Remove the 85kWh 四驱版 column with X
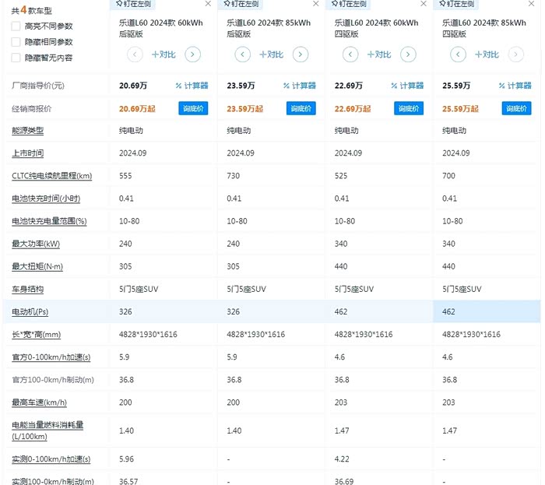 coord(531,4)
